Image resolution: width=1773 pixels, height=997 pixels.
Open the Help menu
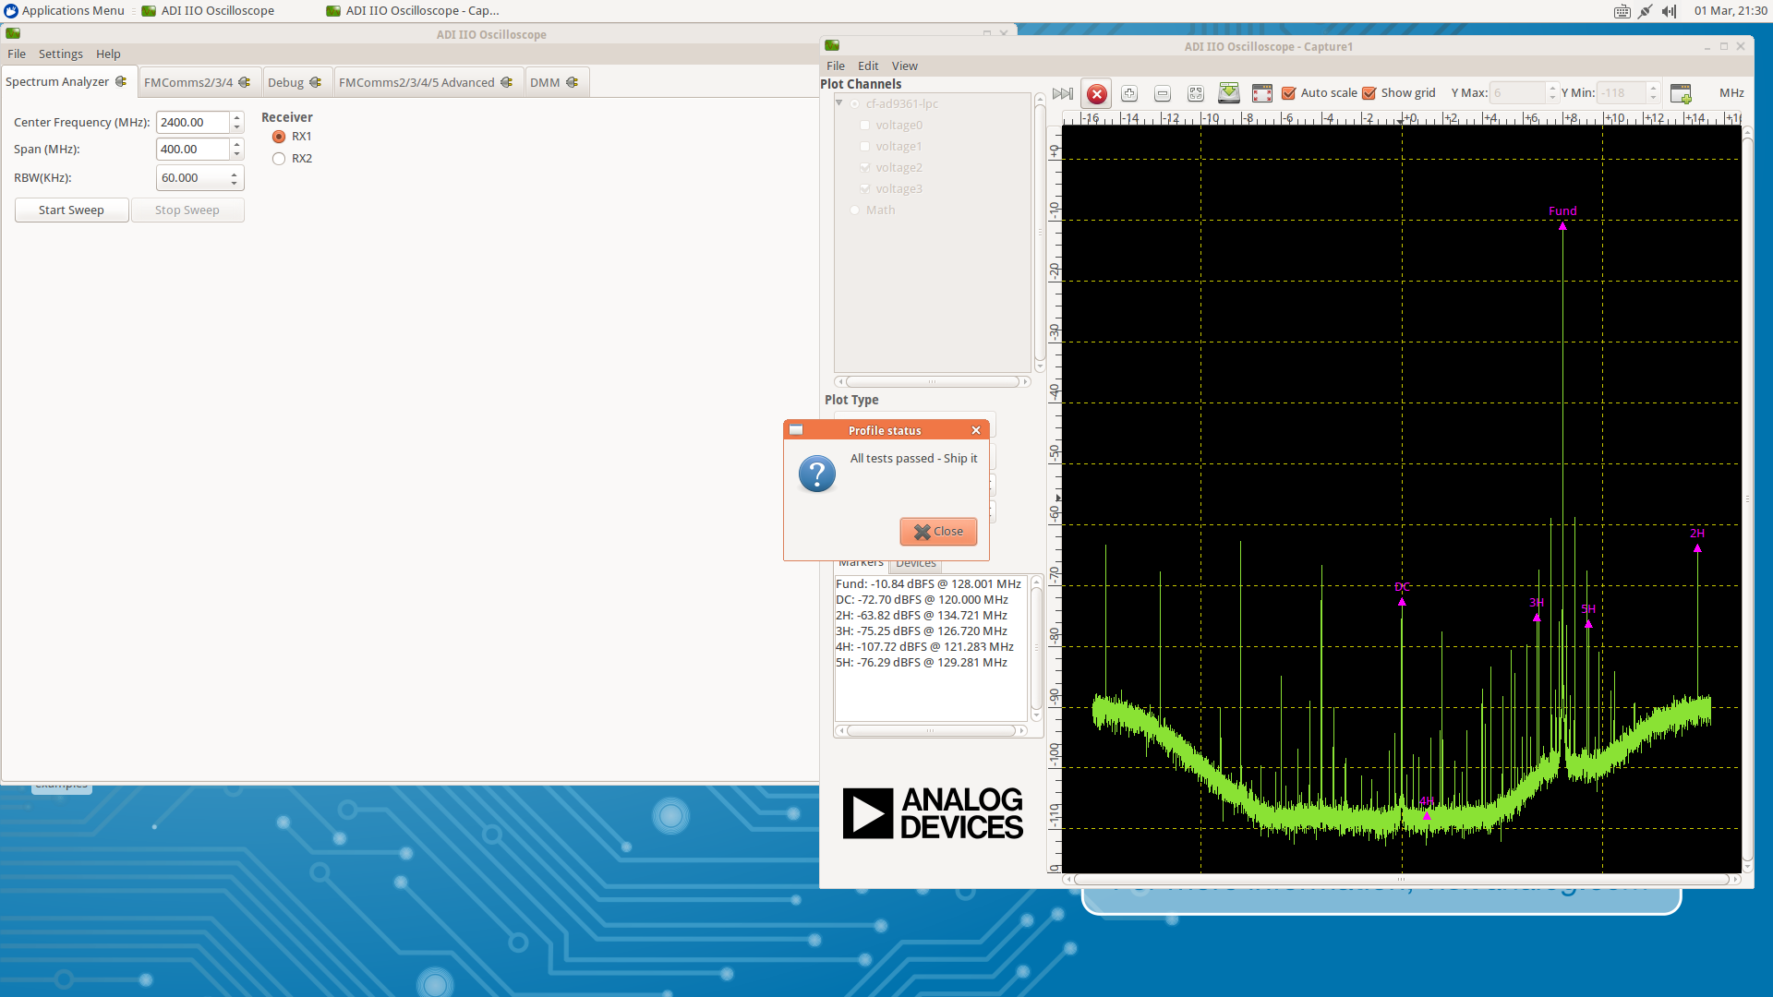click(x=108, y=54)
